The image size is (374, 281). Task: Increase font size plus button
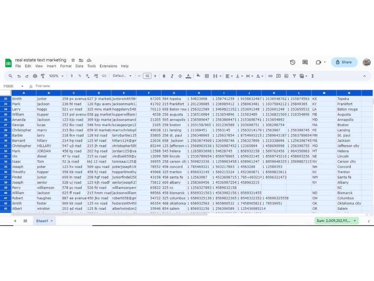pyautogui.click(x=155, y=76)
